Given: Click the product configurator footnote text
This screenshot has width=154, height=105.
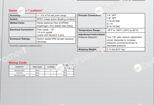Looking at the screenshot, I should [25, 46].
